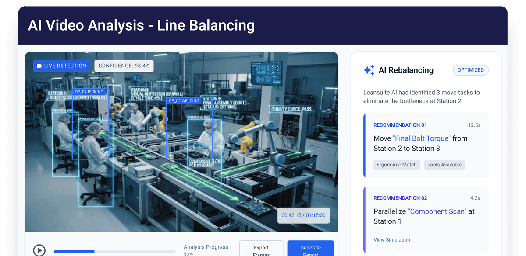Click the QUALITY CHECK: PASS overlay text
This screenshot has width=526, height=256.
pyautogui.click(x=291, y=109)
